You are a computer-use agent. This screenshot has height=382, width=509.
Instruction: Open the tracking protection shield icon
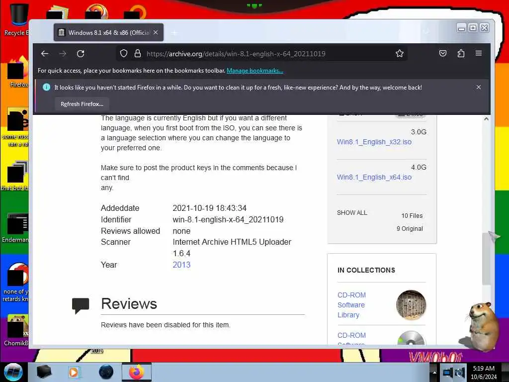click(x=124, y=54)
